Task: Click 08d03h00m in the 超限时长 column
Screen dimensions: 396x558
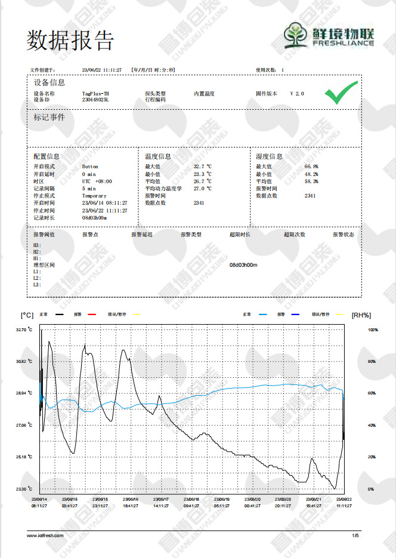Action: [243, 265]
